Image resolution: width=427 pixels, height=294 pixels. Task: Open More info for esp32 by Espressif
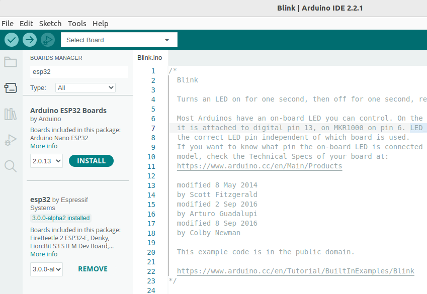(x=44, y=254)
